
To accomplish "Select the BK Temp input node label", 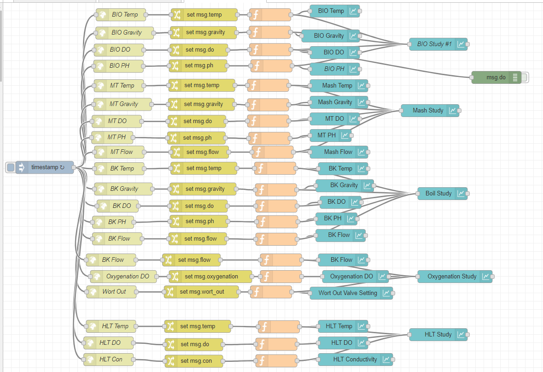I will coord(122,169).
